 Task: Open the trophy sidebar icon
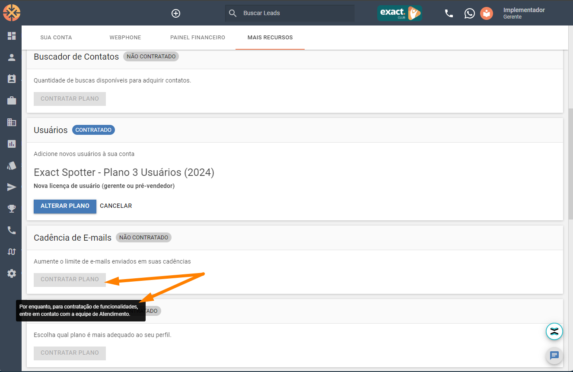pyautogui.click(x=12, y=209)
